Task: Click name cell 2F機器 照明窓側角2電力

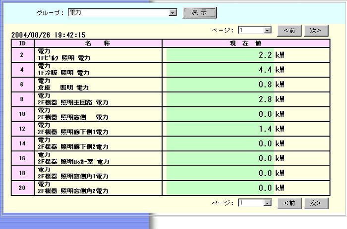Action: click(98, 188)
